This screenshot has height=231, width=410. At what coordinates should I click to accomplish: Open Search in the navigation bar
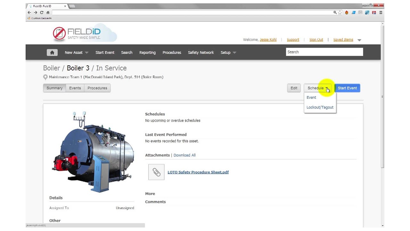[127, 53]
